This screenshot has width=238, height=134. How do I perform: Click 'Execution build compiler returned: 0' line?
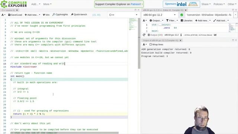point(166,53)
